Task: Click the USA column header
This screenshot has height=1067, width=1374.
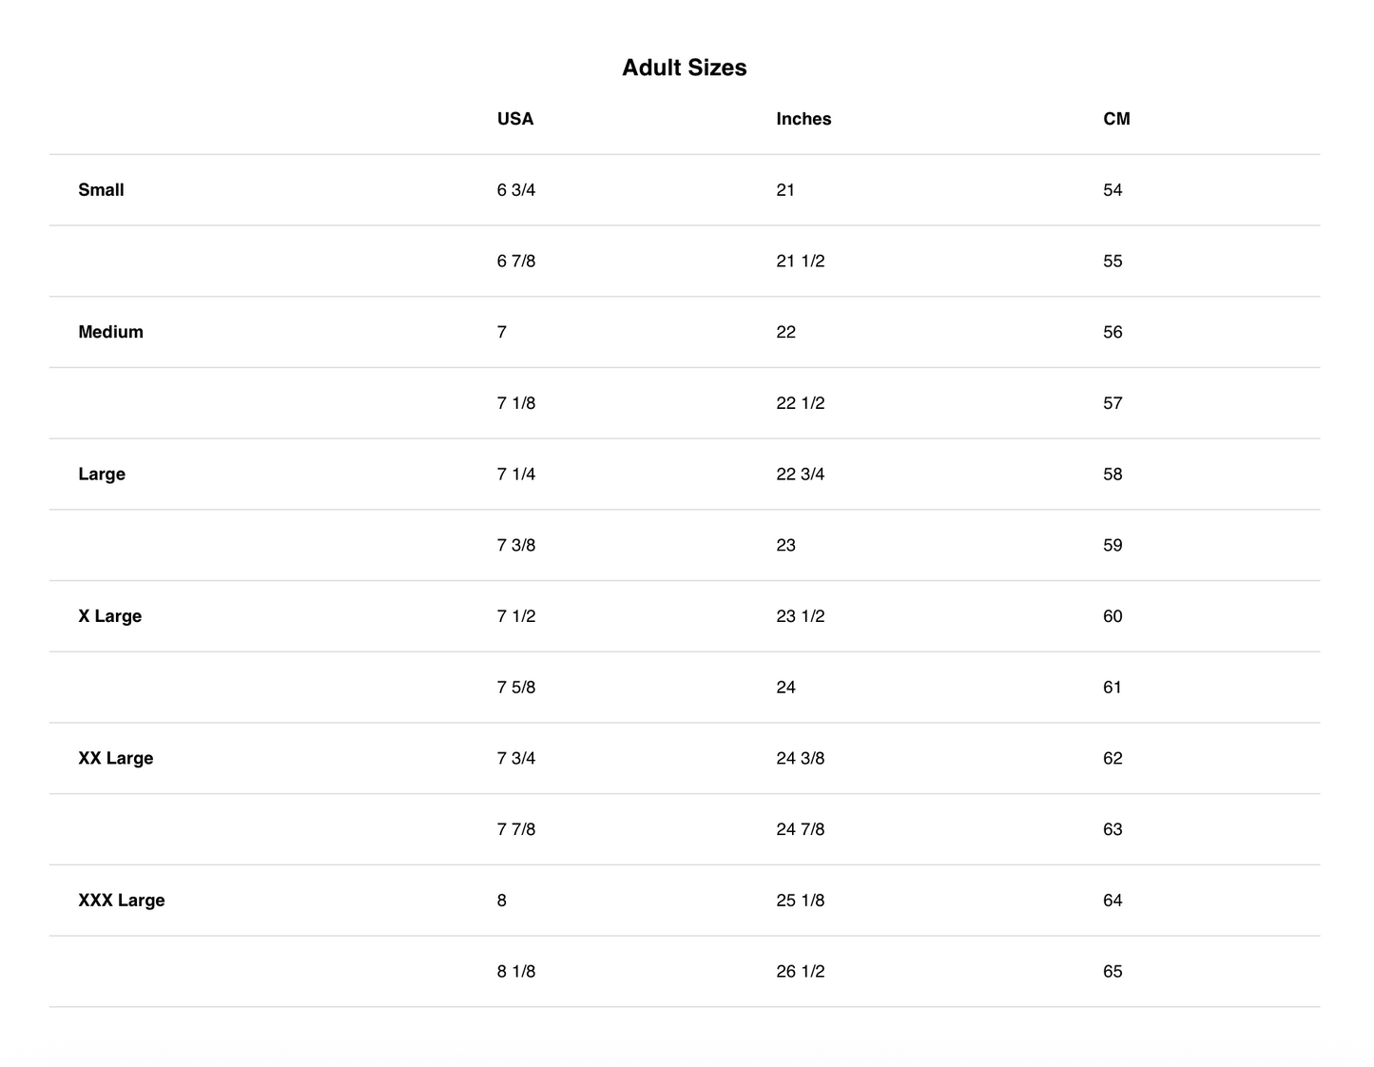Action: pos(514,119)
